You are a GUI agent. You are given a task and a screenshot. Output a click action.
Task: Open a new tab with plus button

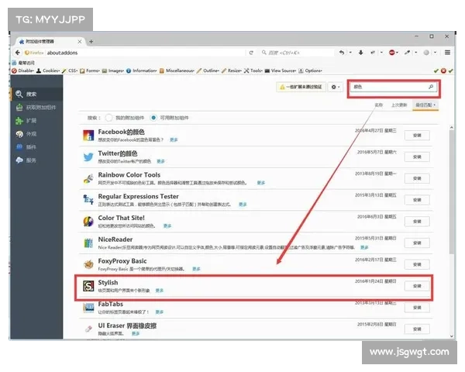click(x=91, y=42)
